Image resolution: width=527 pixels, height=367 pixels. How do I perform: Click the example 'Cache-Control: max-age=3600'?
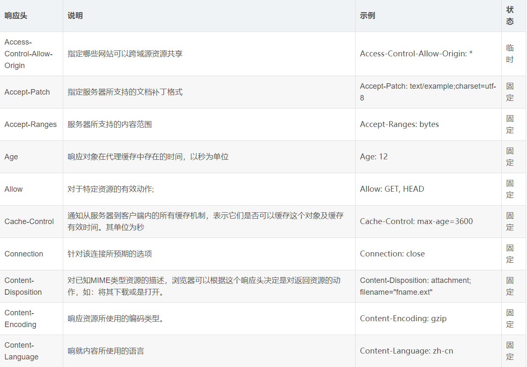[x=416, y=222]
